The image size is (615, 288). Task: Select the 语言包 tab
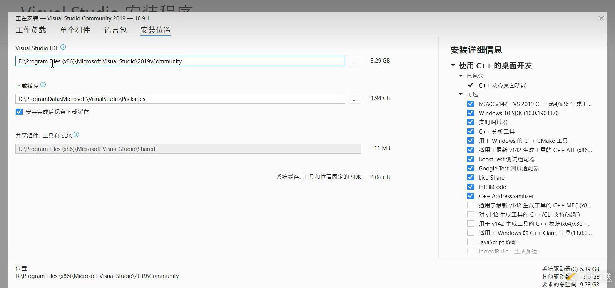(115, 30)
